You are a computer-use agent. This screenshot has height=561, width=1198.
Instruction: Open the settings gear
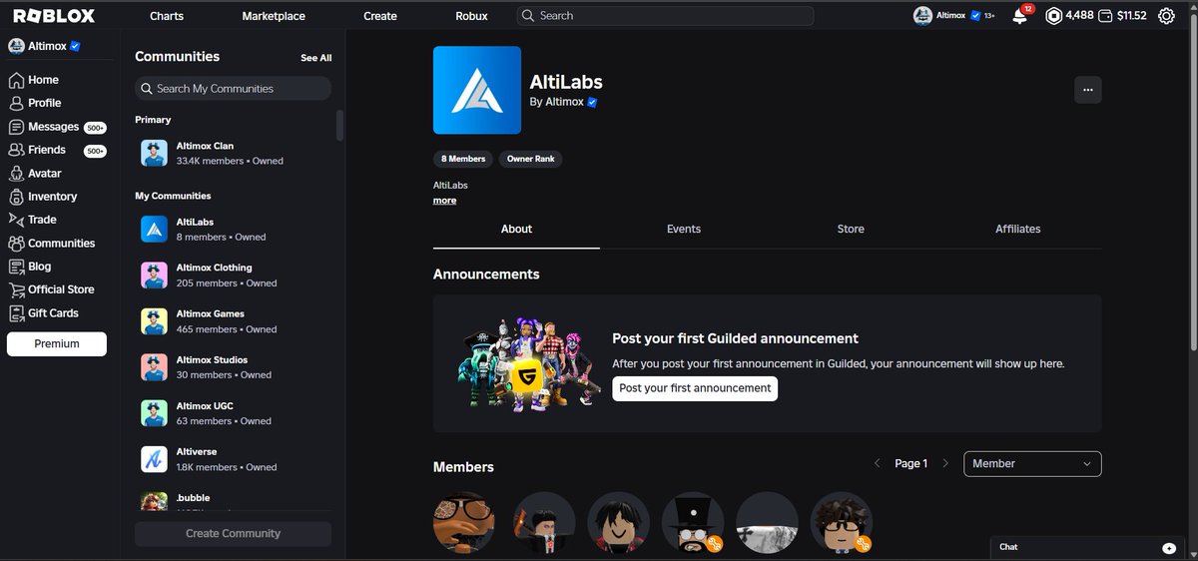point(1166,16)
